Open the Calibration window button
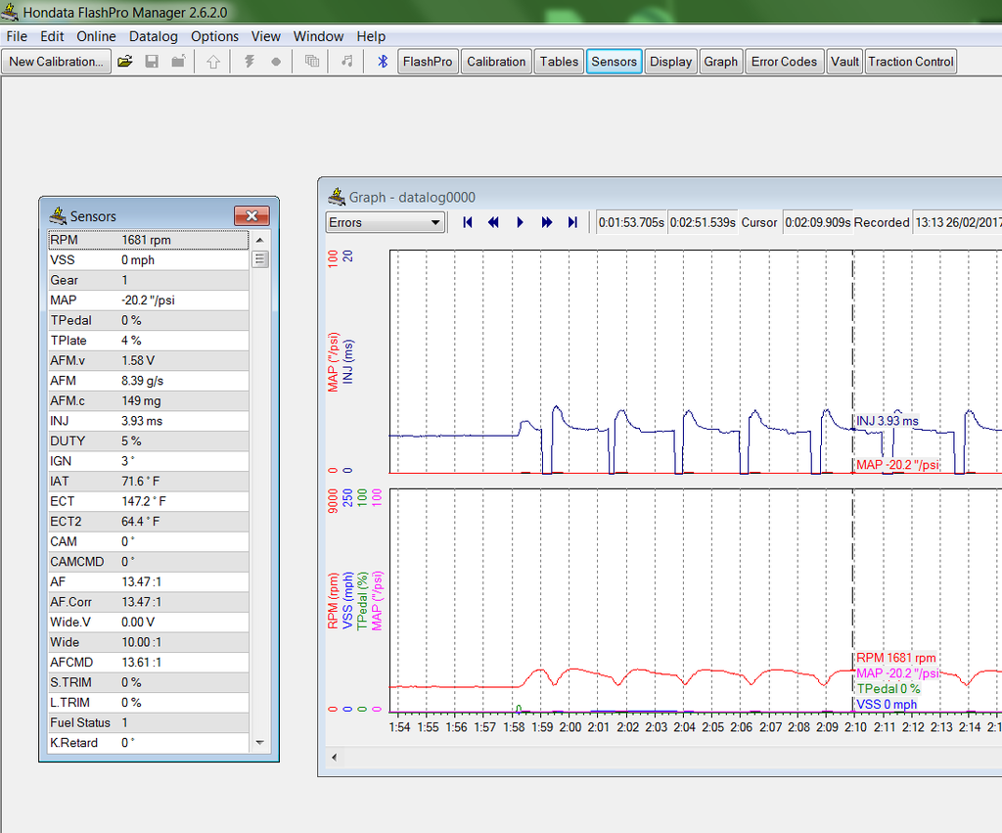The width and height of the screenshot is (1002, 833). (x=496, y=62)
